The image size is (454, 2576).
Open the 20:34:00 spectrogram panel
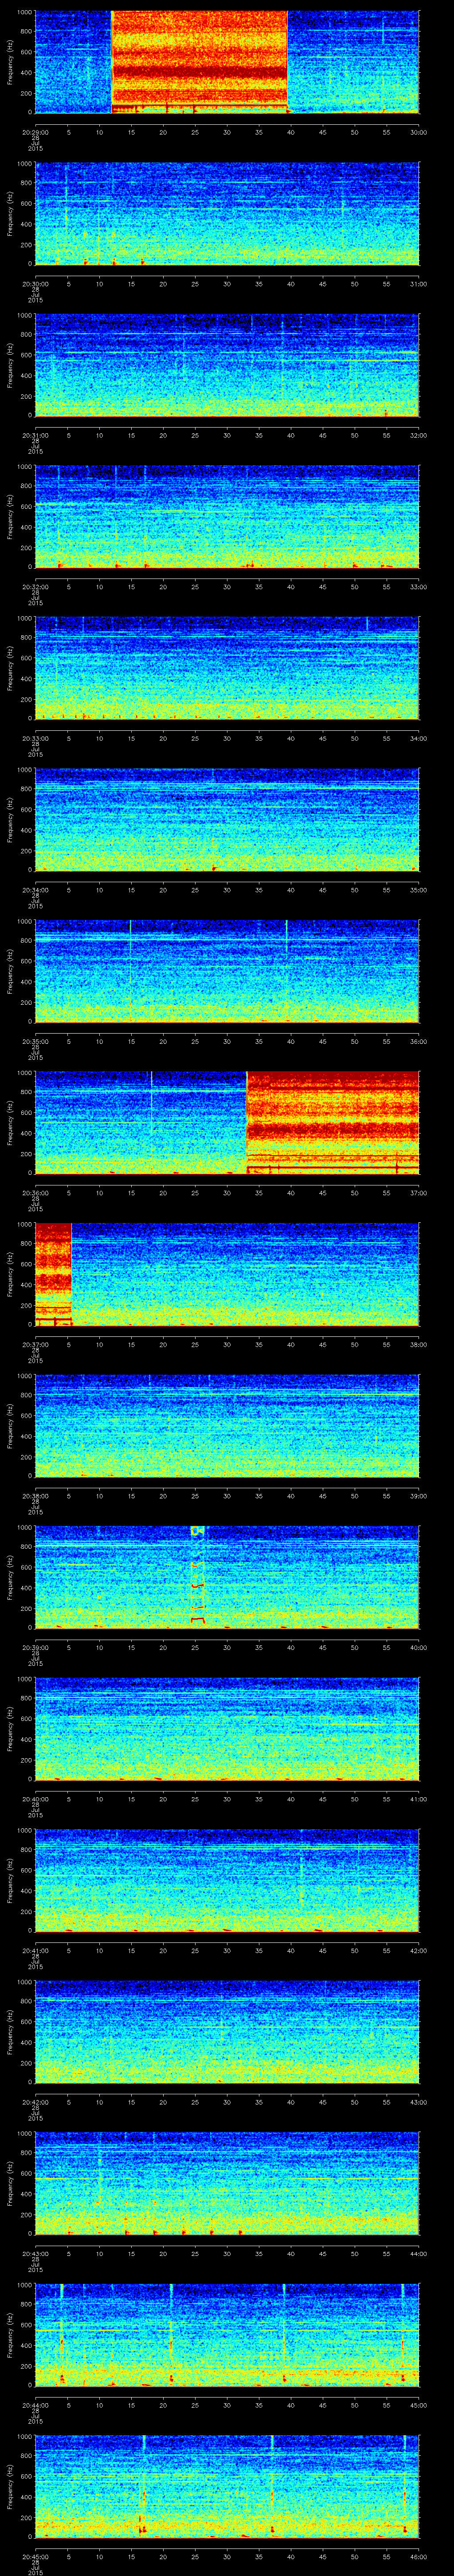coord(227,820)
